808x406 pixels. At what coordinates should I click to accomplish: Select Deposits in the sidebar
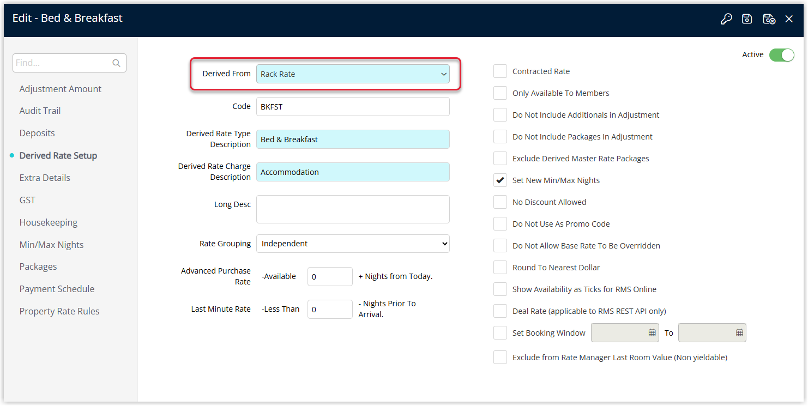pyautogui.click(x=37, y=133)
